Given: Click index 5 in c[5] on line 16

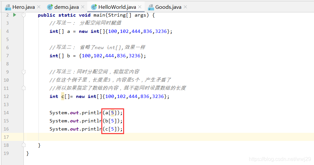Looking at the screenshot, I should pyautogui.click(x=113, y=129).
